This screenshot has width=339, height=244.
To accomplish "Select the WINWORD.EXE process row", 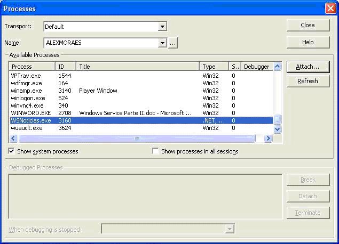I will tap(31, 113).
